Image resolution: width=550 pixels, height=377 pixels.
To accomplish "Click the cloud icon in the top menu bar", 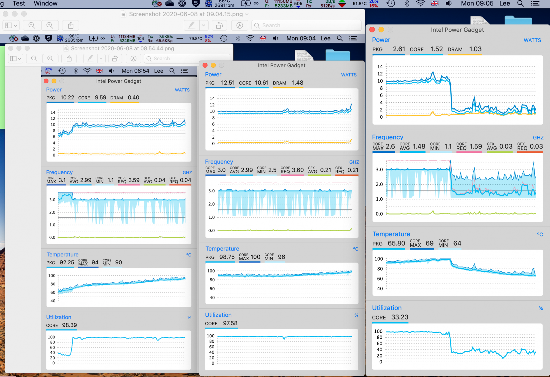I will click(x=170, y=3).
